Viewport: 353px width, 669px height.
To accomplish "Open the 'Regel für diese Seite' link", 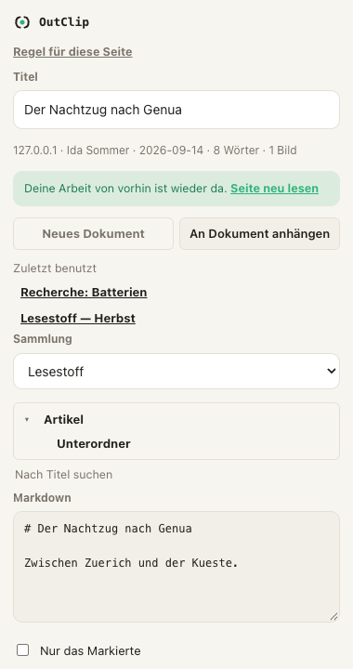I will (72, 52).
